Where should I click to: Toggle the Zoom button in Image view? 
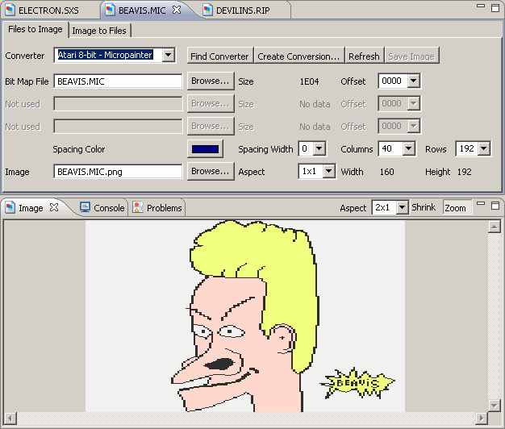tap(455, 208)
